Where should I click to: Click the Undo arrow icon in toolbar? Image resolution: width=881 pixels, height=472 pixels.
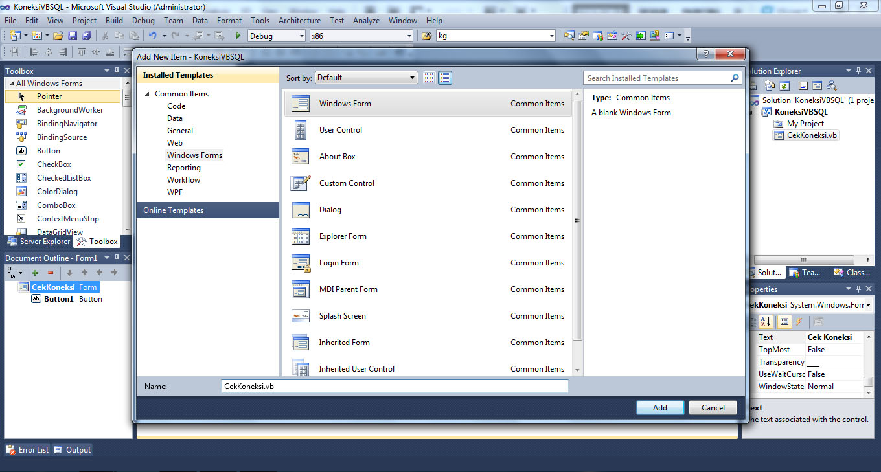pos(153,36)
